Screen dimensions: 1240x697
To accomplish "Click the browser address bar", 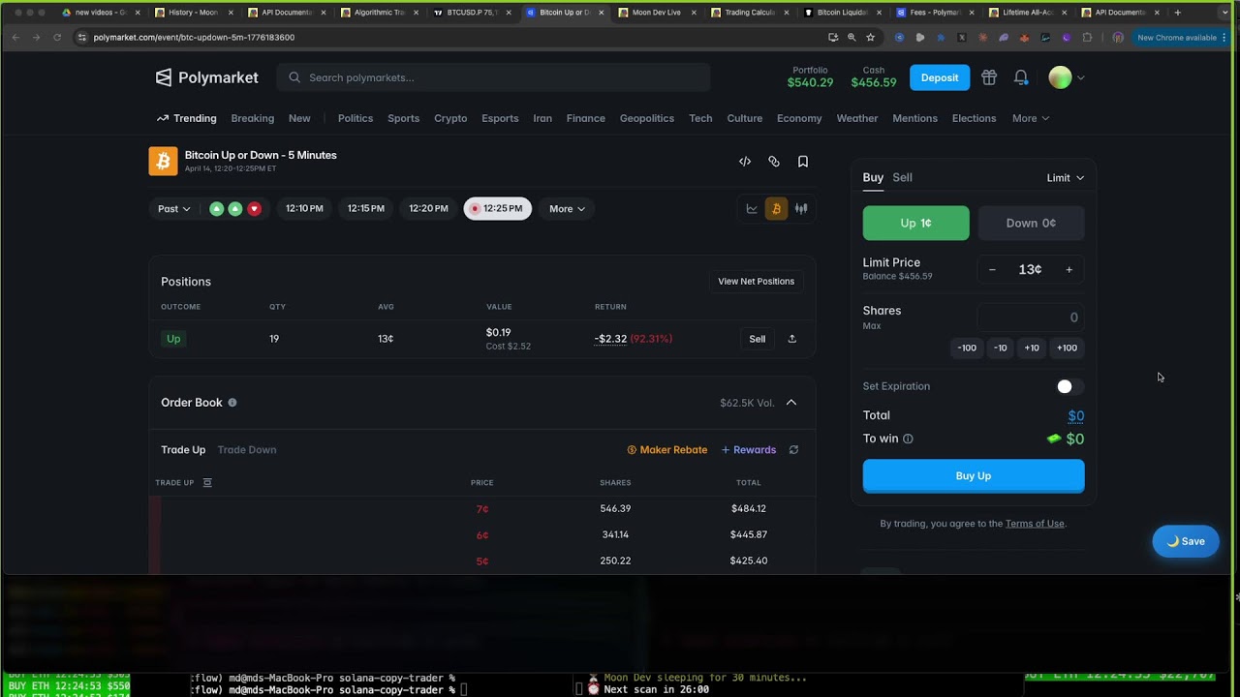I will [x=446, y=37].
